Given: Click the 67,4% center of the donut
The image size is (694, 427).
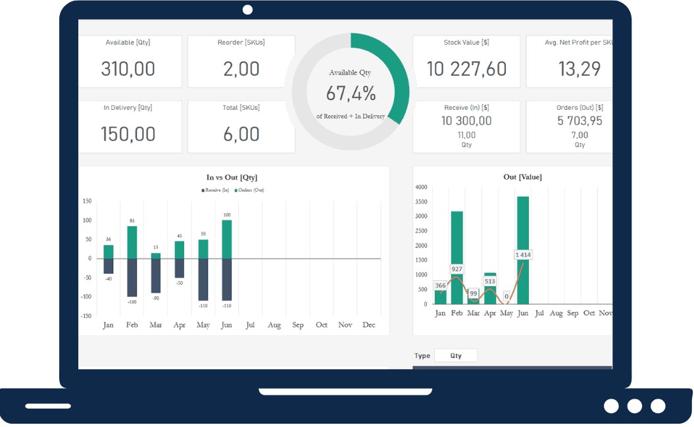Looking at the screenshot, I should click(351, 94).
